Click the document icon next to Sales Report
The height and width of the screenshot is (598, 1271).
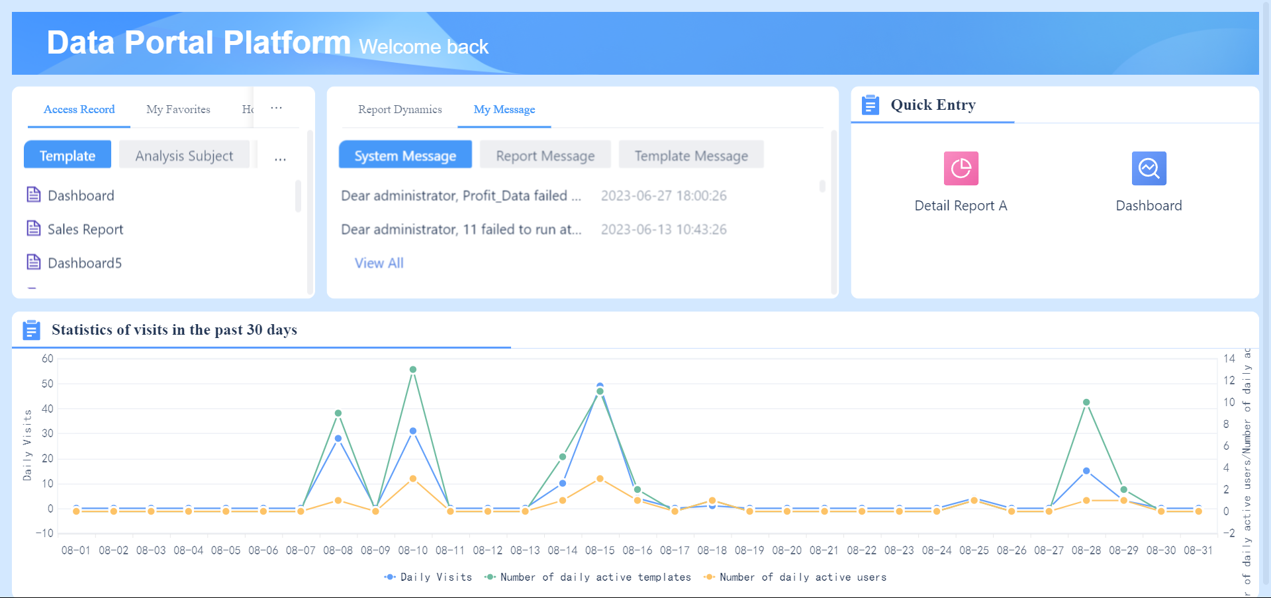tap(34, 228)
